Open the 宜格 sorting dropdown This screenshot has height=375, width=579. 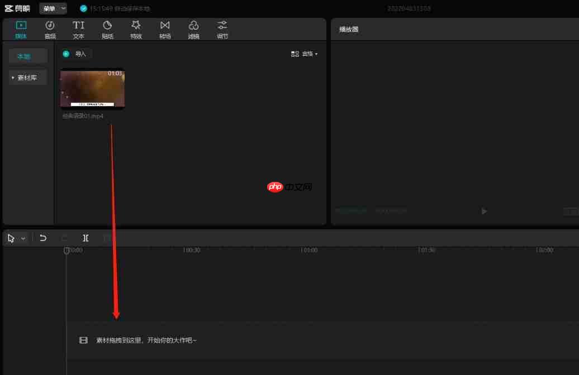tap(307, 54)
